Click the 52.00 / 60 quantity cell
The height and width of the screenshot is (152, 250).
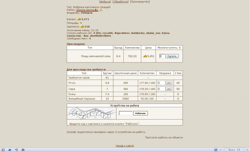point(147,98)
